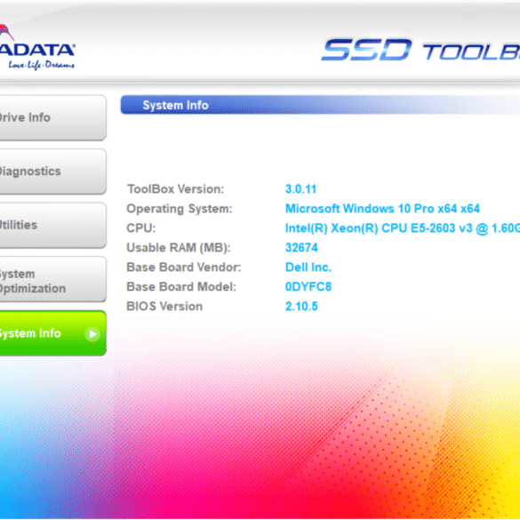Image resolution: width=520 pixels, height=520 pixels.
Task: Click the SSD ToolBox title logo
Action: point(420,50)
